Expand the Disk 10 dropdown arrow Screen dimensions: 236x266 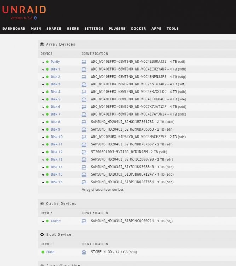43,137
